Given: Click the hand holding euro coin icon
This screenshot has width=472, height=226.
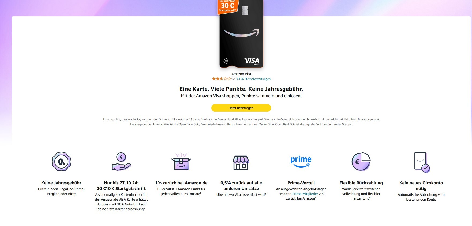Looking at the screenshot, I should point(121,162).
